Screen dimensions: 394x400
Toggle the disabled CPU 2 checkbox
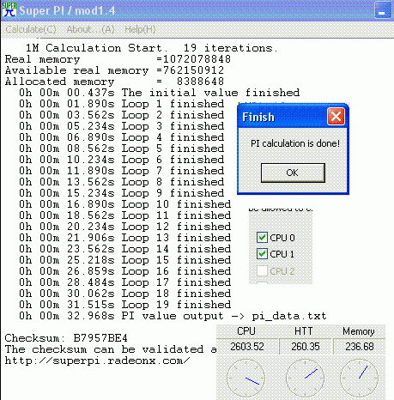coord(262,270)
